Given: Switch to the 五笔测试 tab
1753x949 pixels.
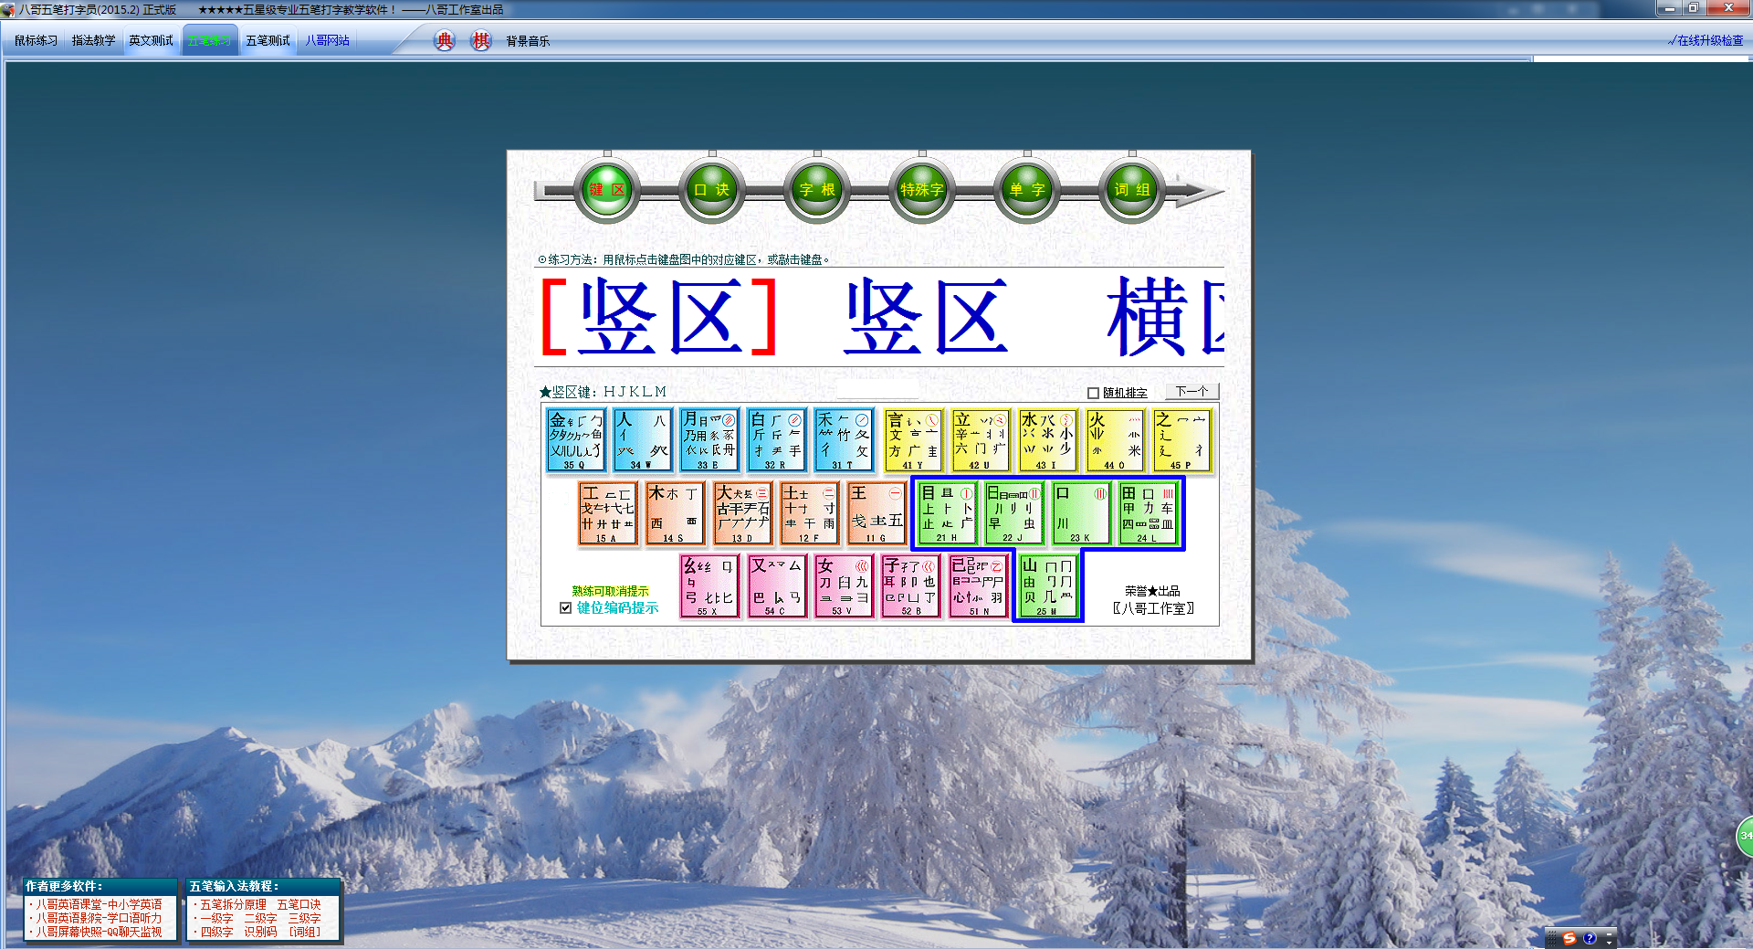Looking at the screenshot, I should [268, 41].
